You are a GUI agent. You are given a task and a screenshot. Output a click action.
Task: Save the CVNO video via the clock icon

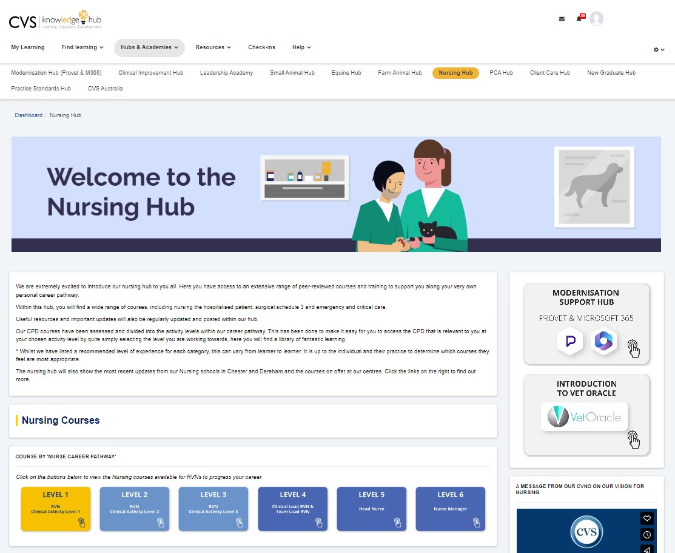pos(646,534)
